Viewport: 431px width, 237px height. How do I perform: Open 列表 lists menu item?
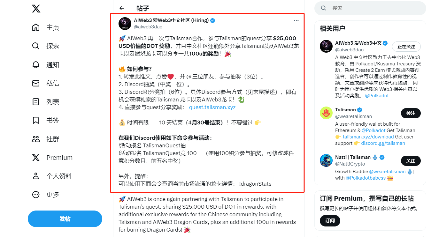(46, 102)
